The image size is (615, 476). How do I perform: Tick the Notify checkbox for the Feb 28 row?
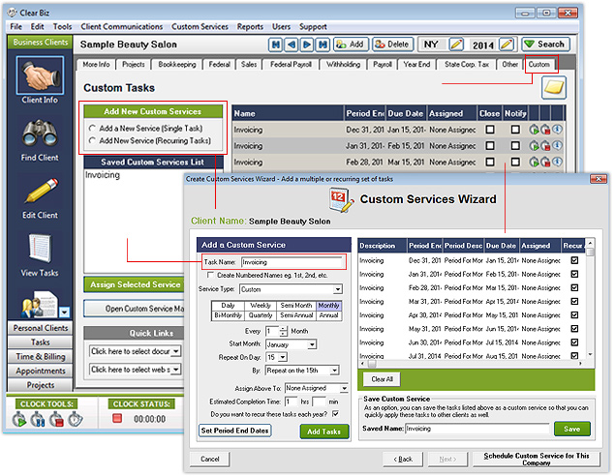click(x=515, y=162)
